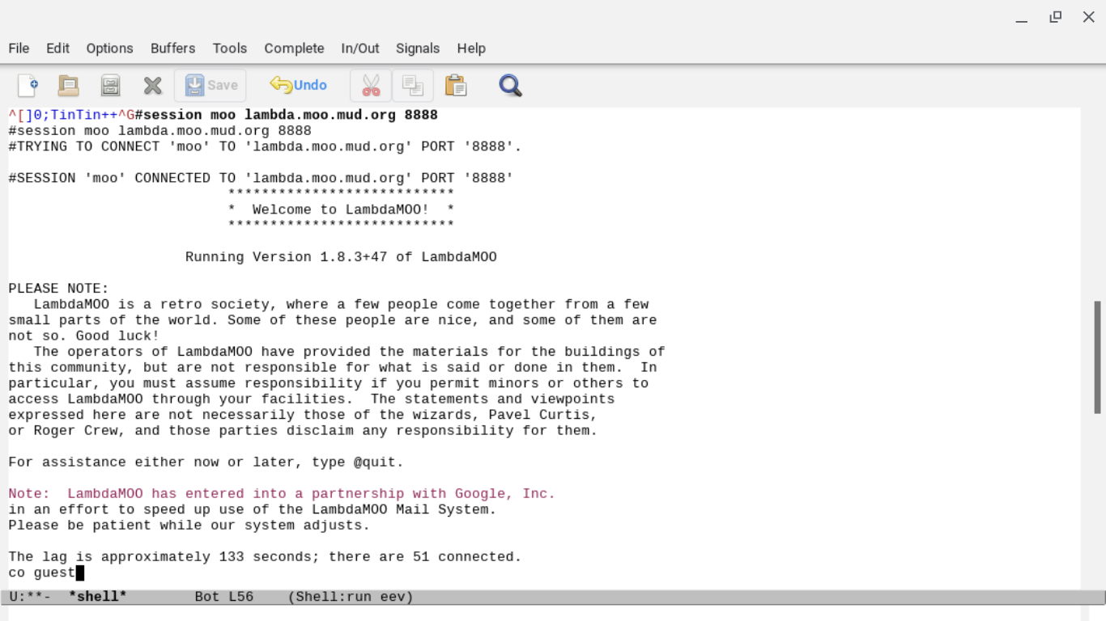This screenshot has width=1106, height=621.
Task: Open a file with folder icon
Action: click(69, 85)
